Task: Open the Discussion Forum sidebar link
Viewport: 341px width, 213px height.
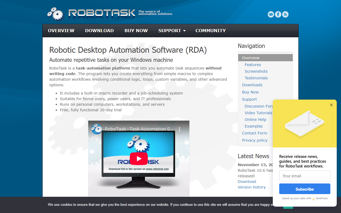Action: pyautogui.click(x=259, y=106)
